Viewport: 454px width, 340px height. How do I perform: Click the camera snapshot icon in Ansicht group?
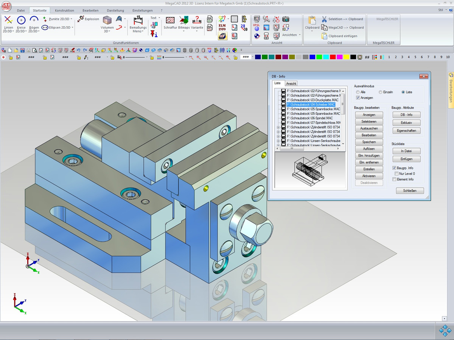pyautogui.click(x=286, y=19)
